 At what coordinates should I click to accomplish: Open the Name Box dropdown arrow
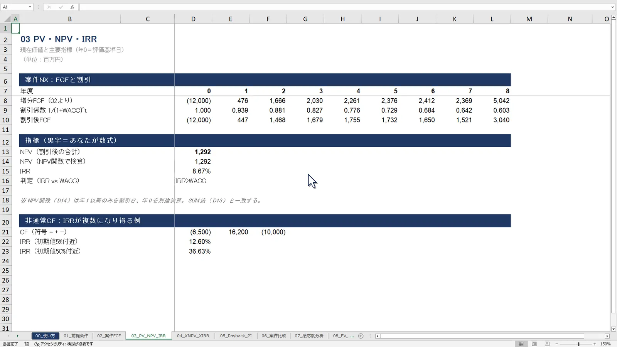pos(30,7)
